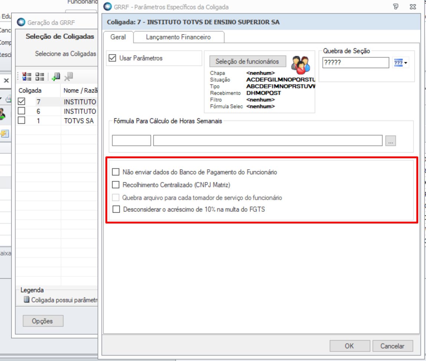Enable Recolhimento Centralizado (CNPJ Matriz)
Viewport: 426px width, 361px height.
point(116,185)
